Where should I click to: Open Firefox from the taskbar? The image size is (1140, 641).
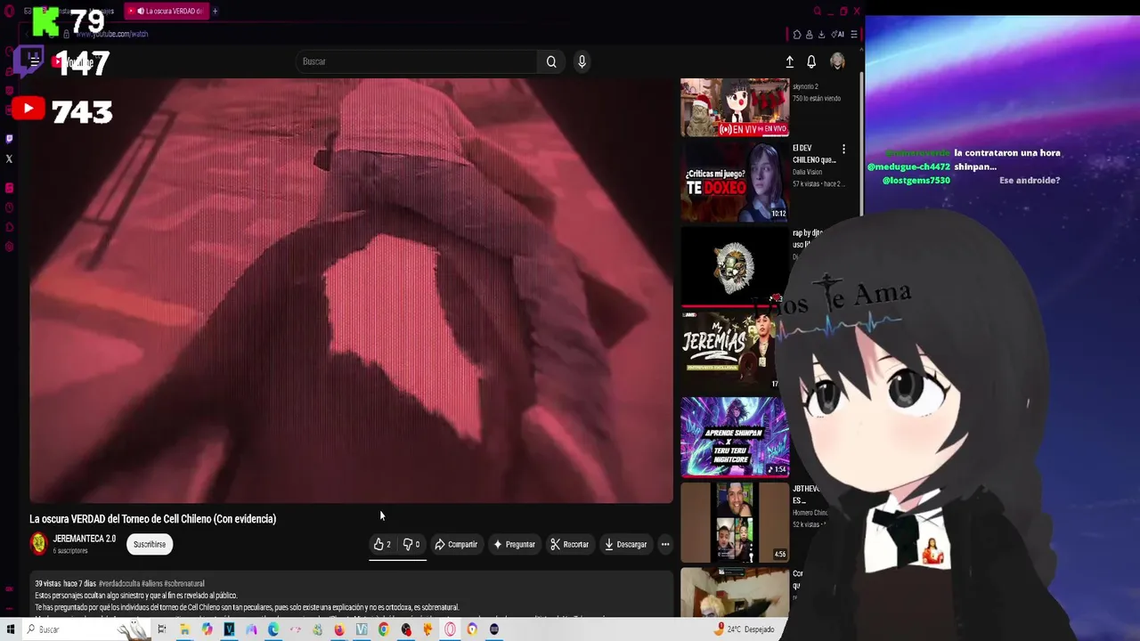point(339,629)
